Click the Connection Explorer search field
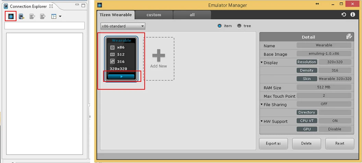 tap(45, 26)
